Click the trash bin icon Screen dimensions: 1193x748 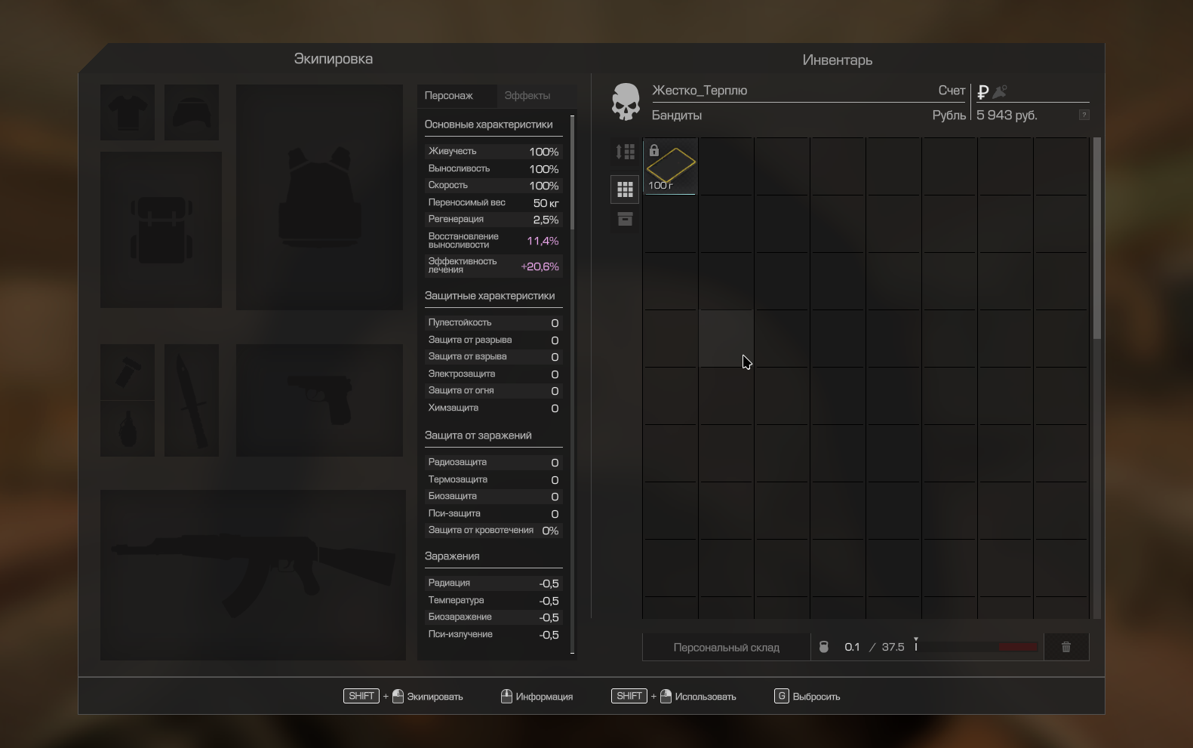(x=1065, y=647)
